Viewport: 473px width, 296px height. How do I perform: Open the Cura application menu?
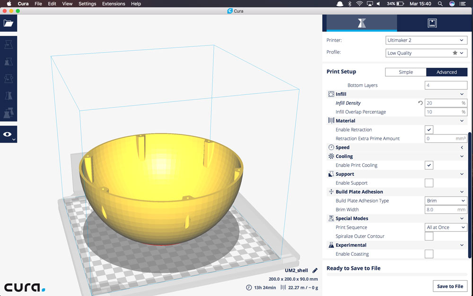pos(23,4)
